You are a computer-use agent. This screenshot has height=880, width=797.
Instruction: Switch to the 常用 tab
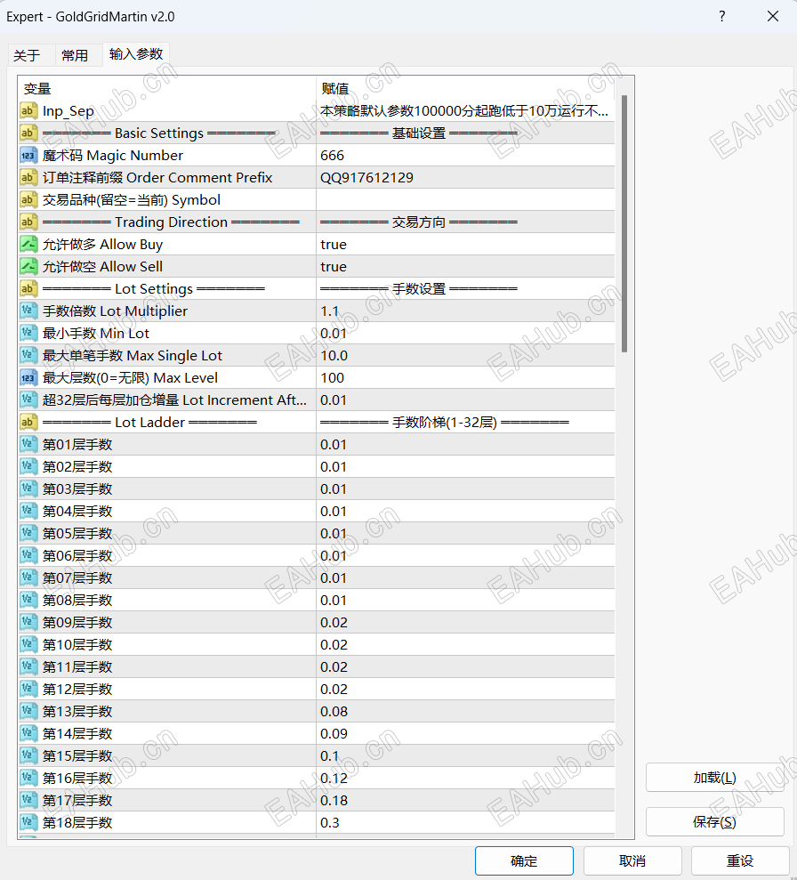[x=77, y=54]
